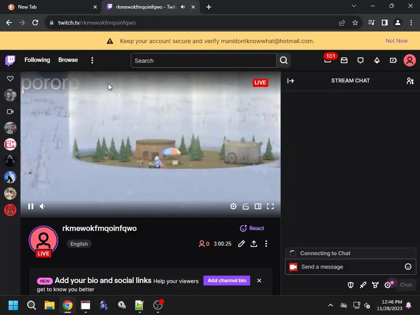Open the video player settings gear

233,206
